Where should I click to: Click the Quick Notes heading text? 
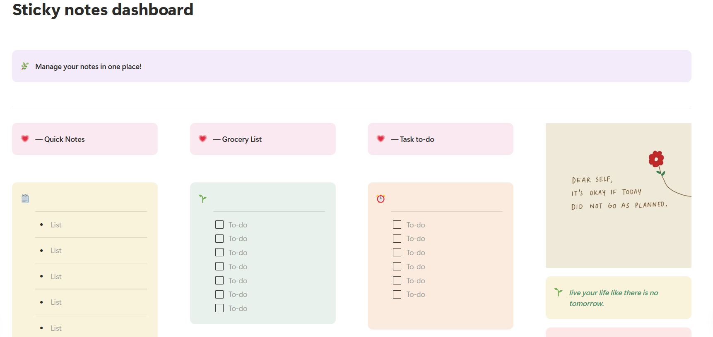pos(60,139)
